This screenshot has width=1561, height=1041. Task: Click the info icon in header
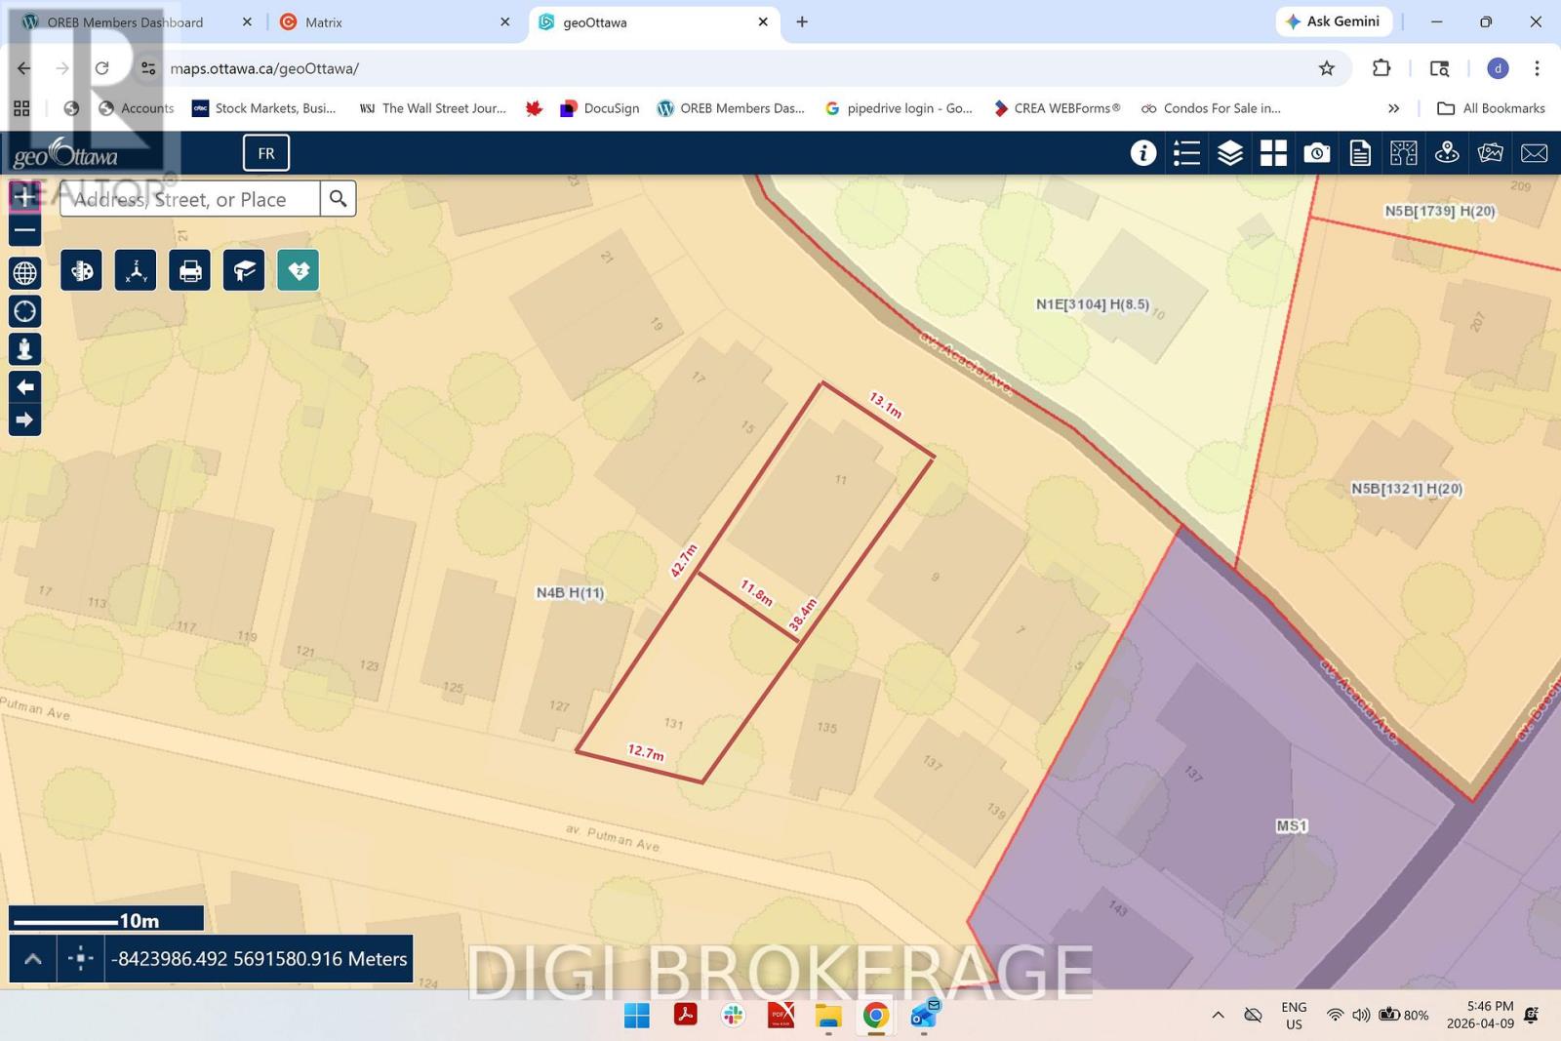point(1143,153)
